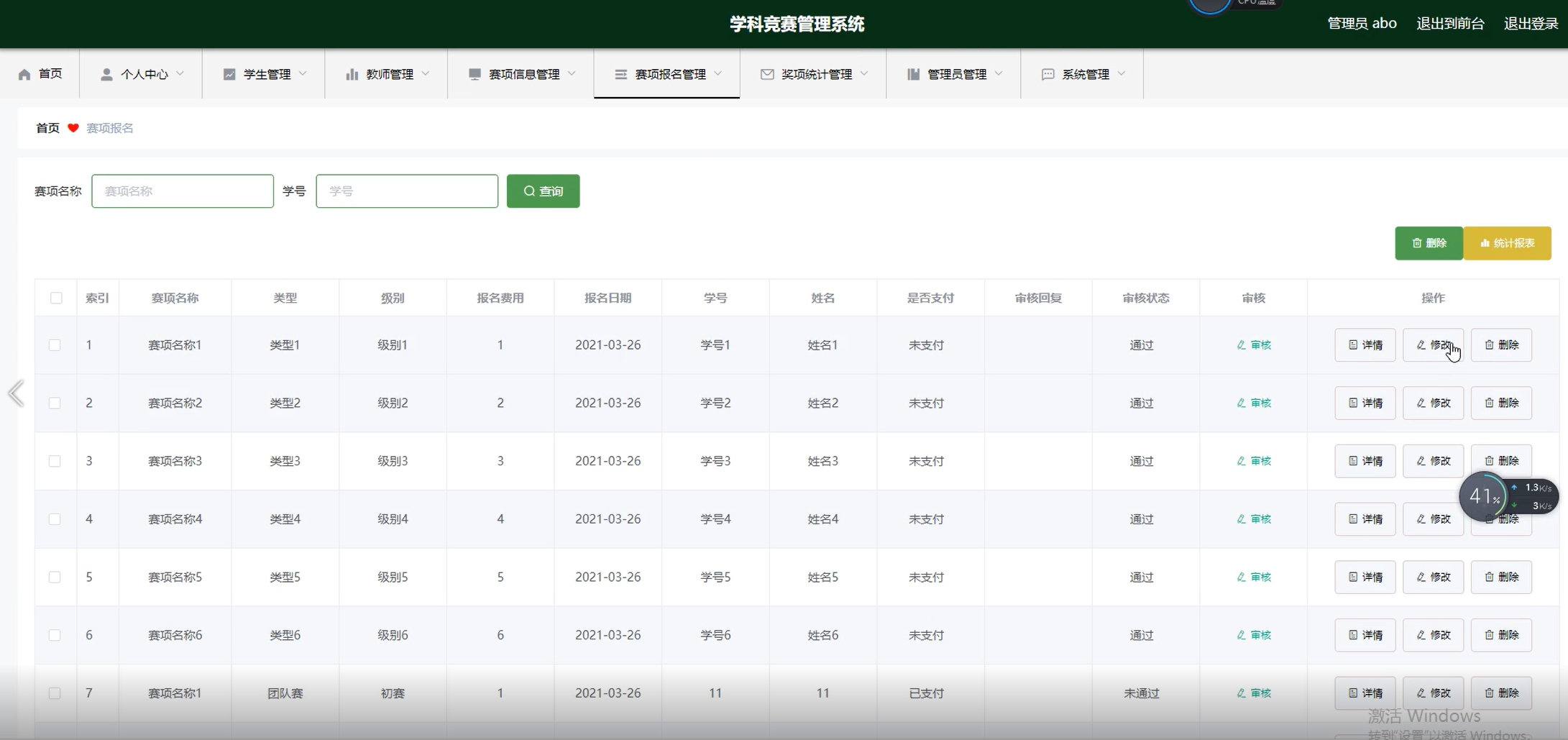The width and height of the screenshot is (1568, 740).
Task: Click the envelope icon beside 奖项统计管理
Action: tap(767, 74)
